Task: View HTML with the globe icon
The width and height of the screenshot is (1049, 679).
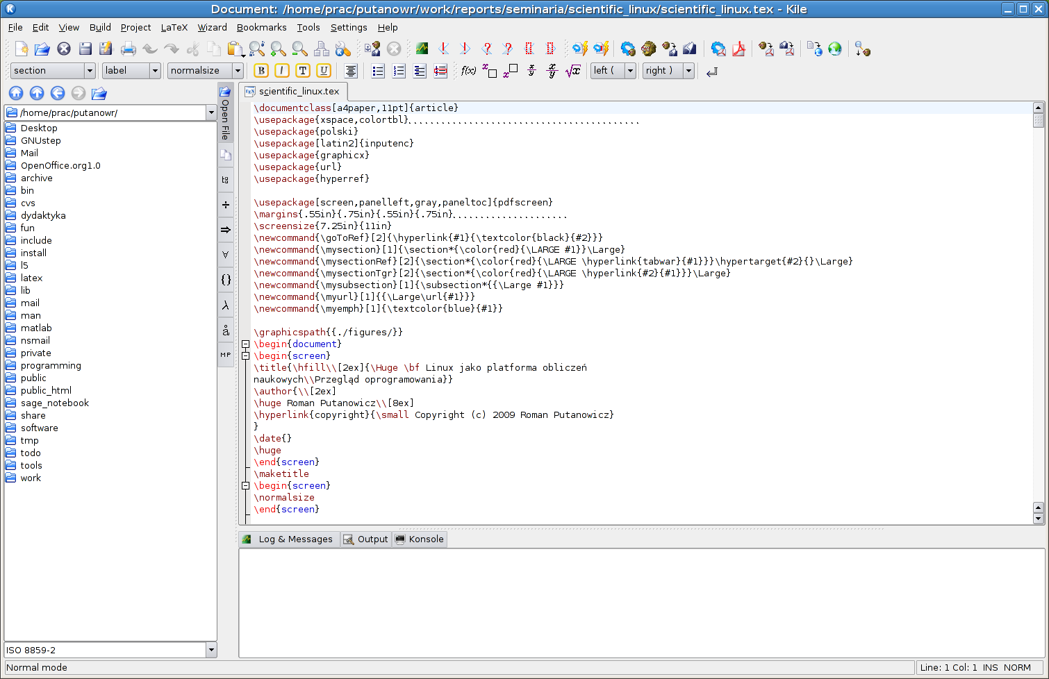Action: (835, 49)
